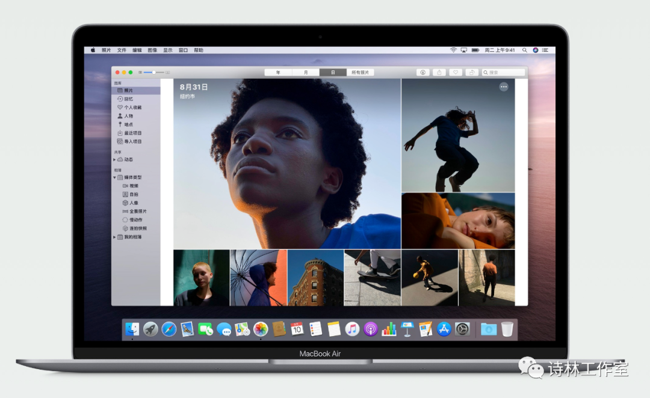Open Podcasts from the Dock

(371, 329)
